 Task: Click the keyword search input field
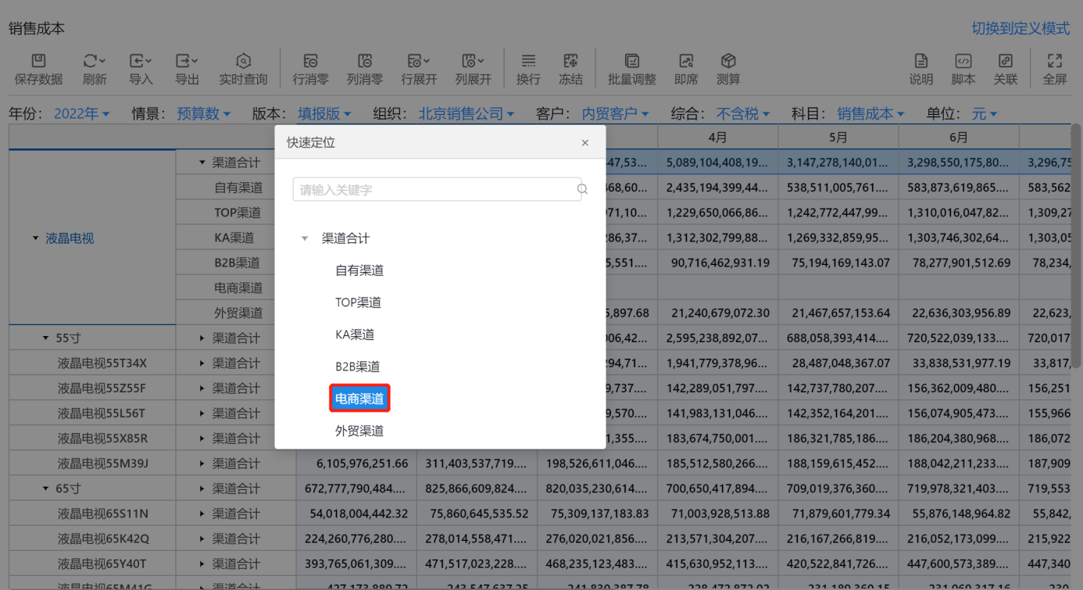pyautogui.click(x=434, y=190)
